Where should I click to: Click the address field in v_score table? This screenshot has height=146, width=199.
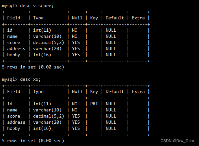(16, 49)
